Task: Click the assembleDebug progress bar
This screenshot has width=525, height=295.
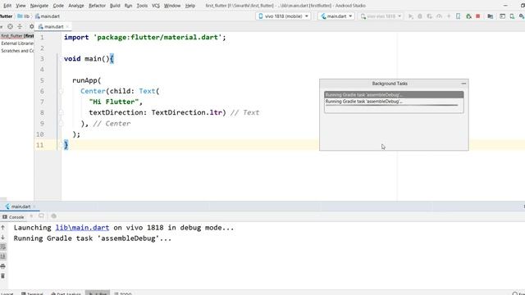Action: coord(392,106)
